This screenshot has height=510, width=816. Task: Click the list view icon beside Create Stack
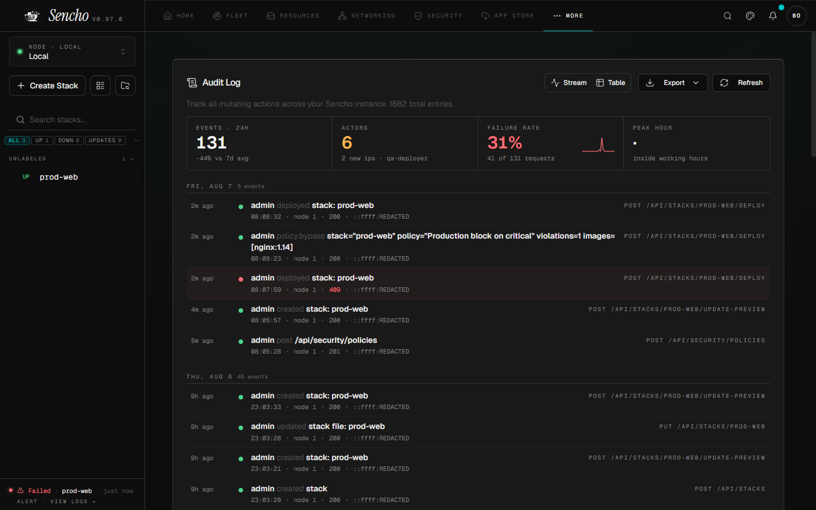coord(100,86)
